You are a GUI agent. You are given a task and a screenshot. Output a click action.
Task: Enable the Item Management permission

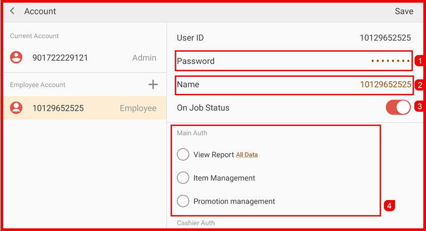click(x=183, y=178)
